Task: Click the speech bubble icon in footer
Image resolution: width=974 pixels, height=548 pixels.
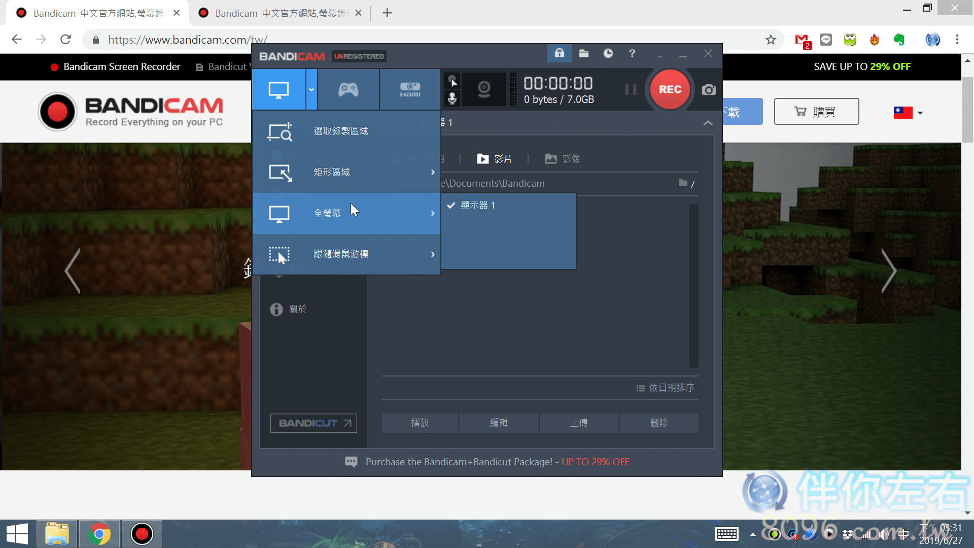Action: pos(351,462)
